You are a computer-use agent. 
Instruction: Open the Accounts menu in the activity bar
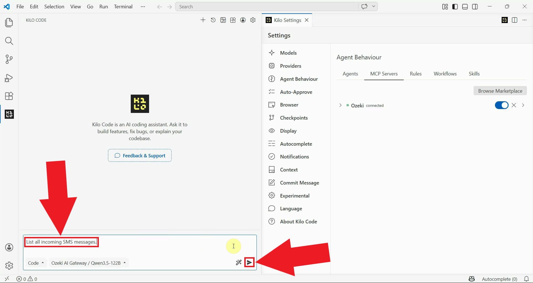click(9, 247)
